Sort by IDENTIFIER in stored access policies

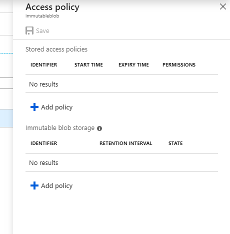click(44, 65)
